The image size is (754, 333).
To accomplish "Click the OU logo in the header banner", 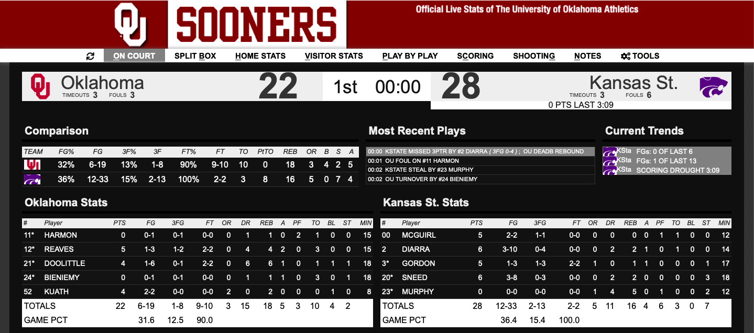I will (131, 24).
